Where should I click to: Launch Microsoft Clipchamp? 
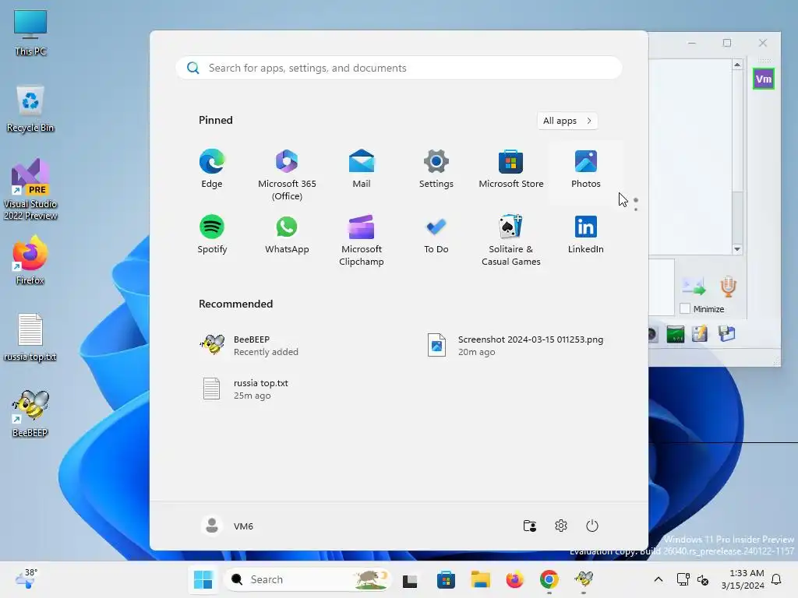[362, 241]
